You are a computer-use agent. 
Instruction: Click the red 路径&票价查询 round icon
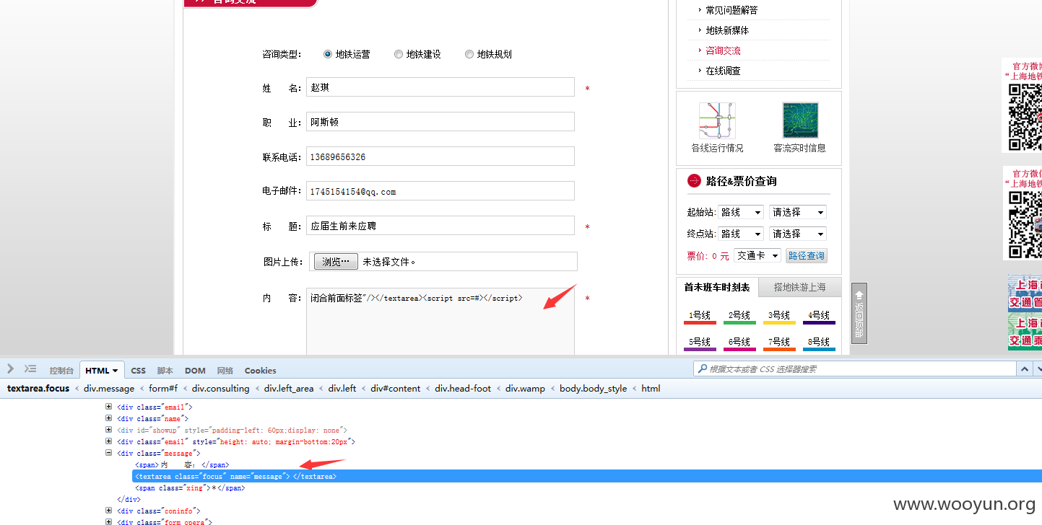694,181
